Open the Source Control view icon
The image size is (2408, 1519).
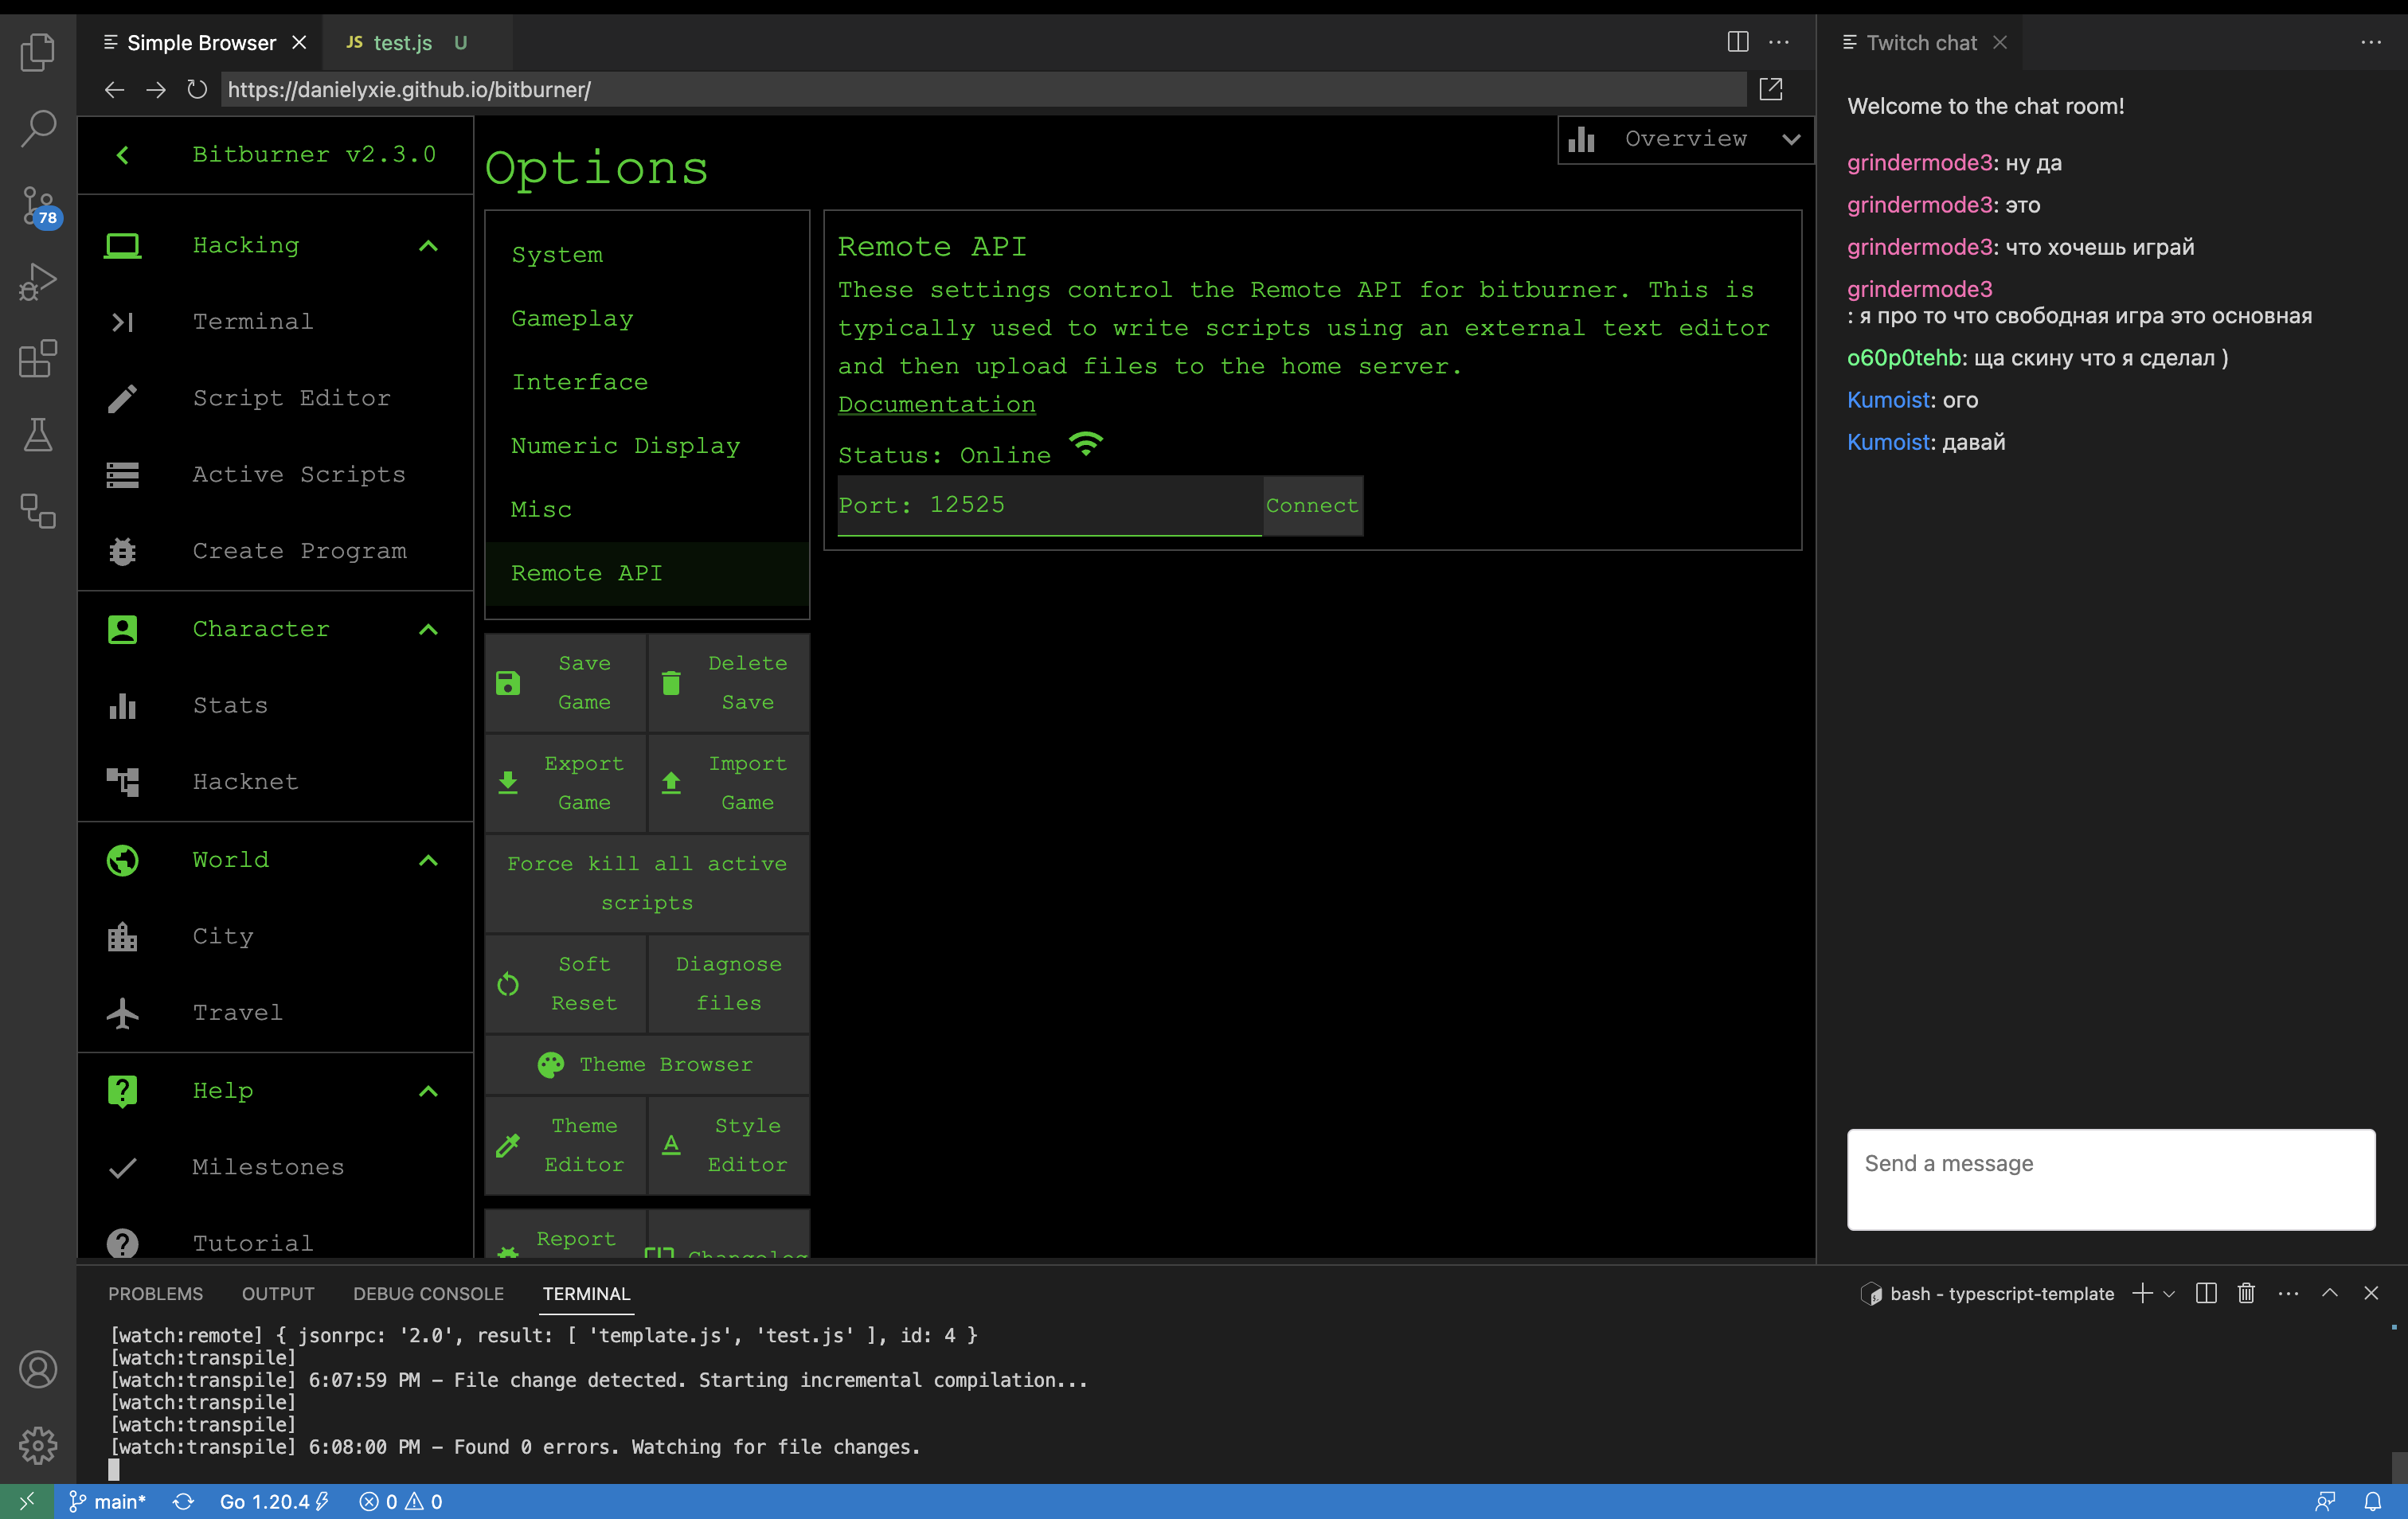point(38,205)
